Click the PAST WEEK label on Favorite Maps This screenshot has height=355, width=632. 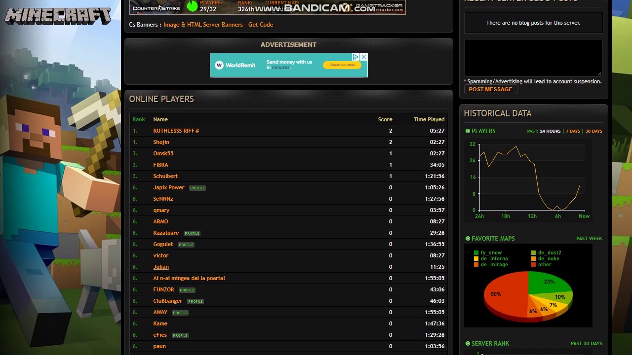589,239
